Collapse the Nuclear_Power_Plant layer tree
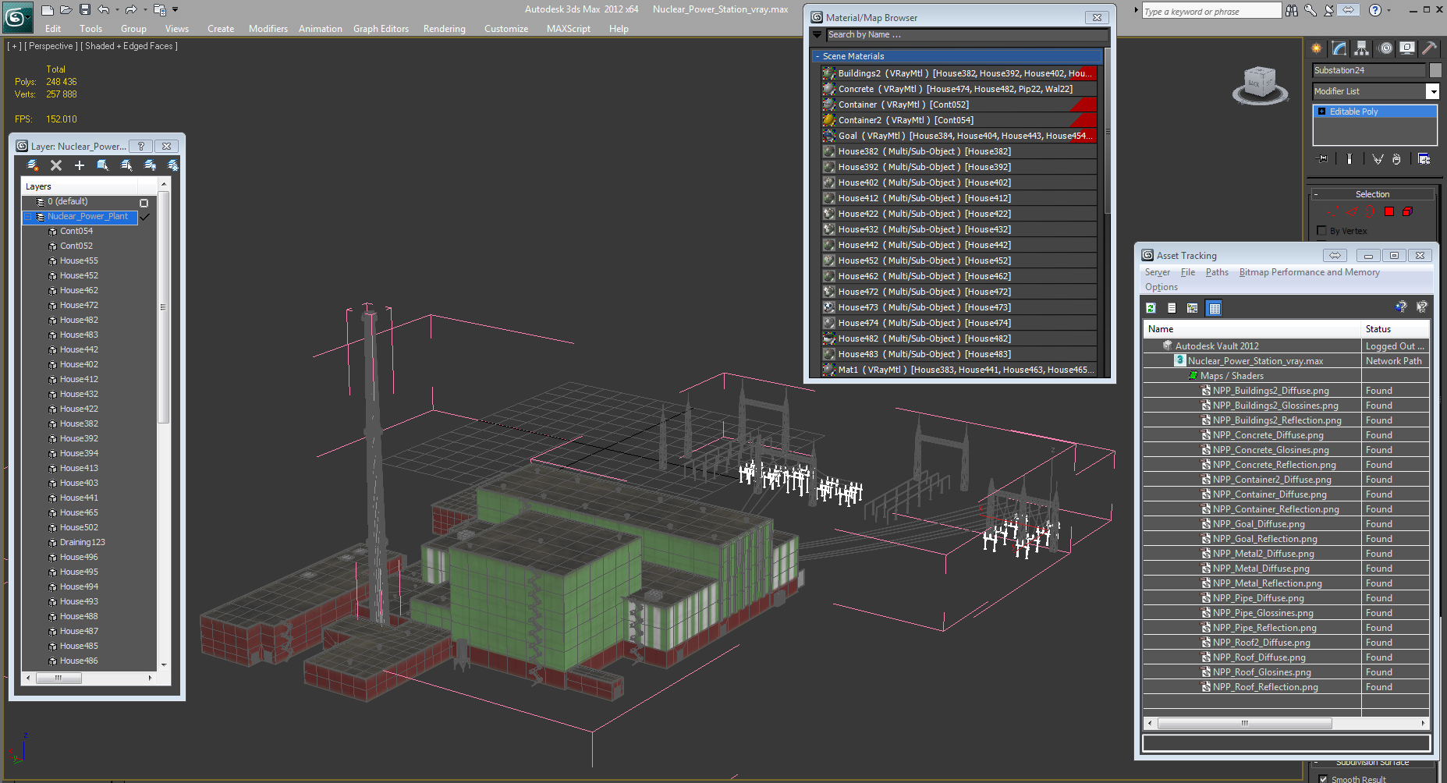 (28, 217)
